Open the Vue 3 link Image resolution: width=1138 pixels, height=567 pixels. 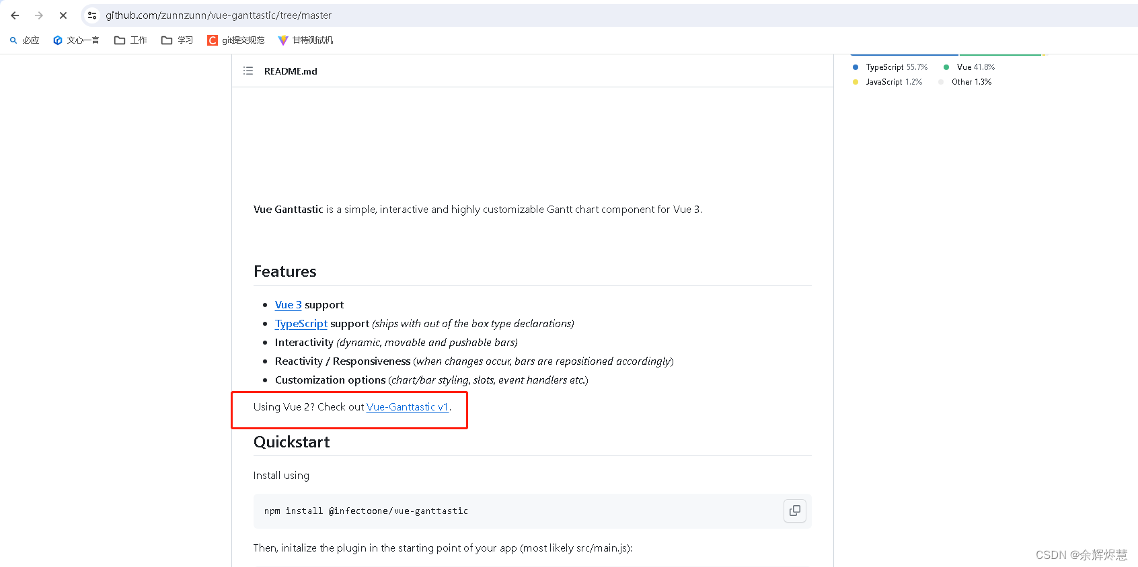click(289, 305)
